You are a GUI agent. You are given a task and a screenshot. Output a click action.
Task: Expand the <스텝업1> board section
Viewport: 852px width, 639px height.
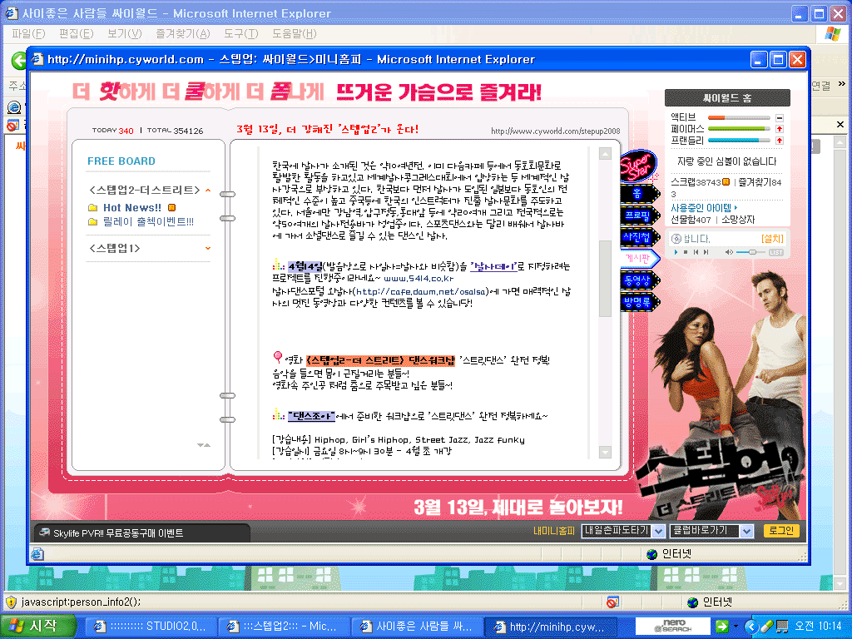pyautogui.click(x=208, y=248)
